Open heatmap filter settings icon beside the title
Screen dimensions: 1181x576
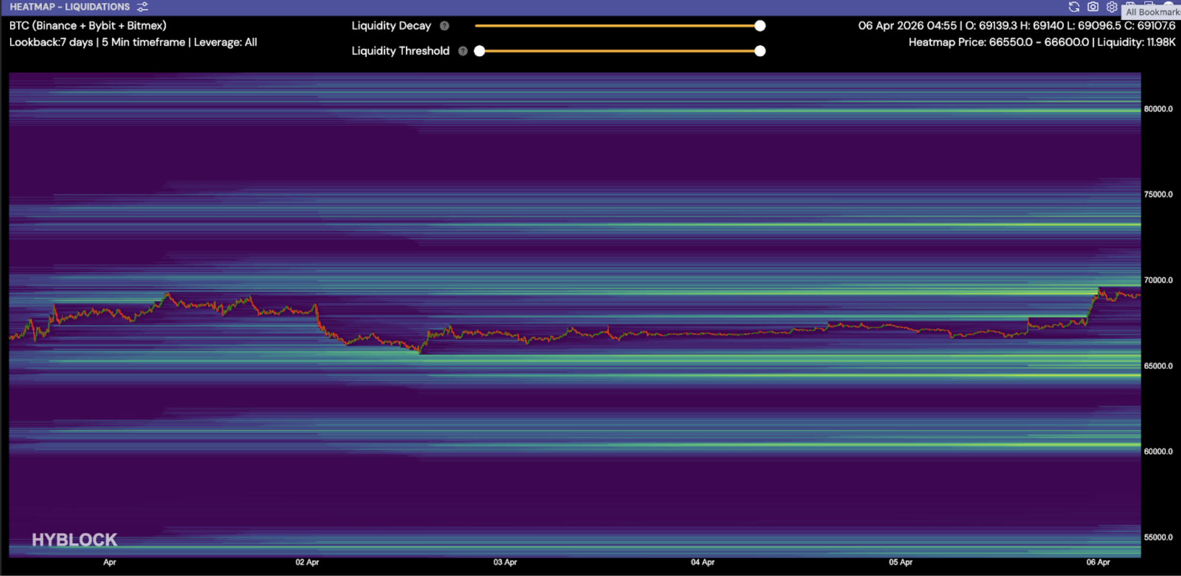pos(143,7)
